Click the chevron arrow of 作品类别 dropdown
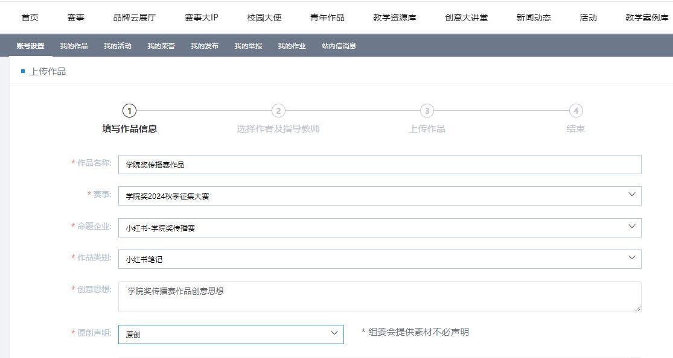Viewport: 673px width, 358px height. coord(632,257)
